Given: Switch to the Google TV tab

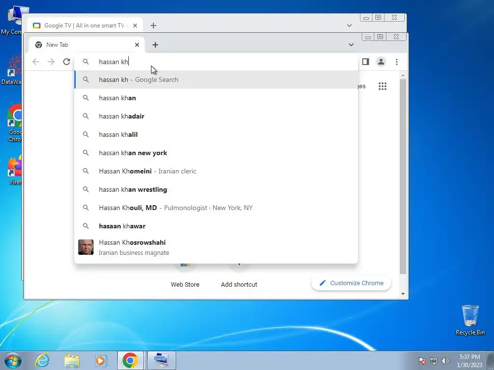Looking at the screenshot, I should click(83, 26).
